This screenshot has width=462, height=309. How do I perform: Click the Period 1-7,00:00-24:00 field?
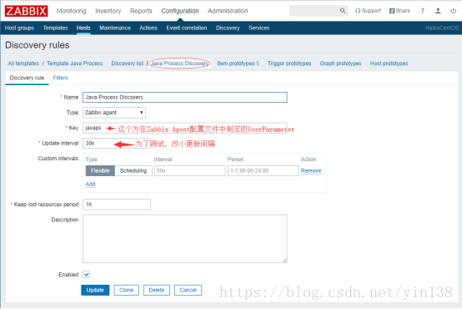coord(264,170)
